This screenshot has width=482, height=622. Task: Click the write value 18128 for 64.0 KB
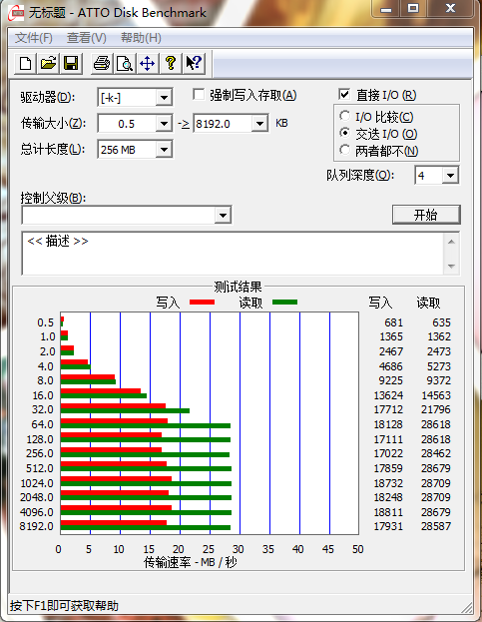click(x=388, y=424)
